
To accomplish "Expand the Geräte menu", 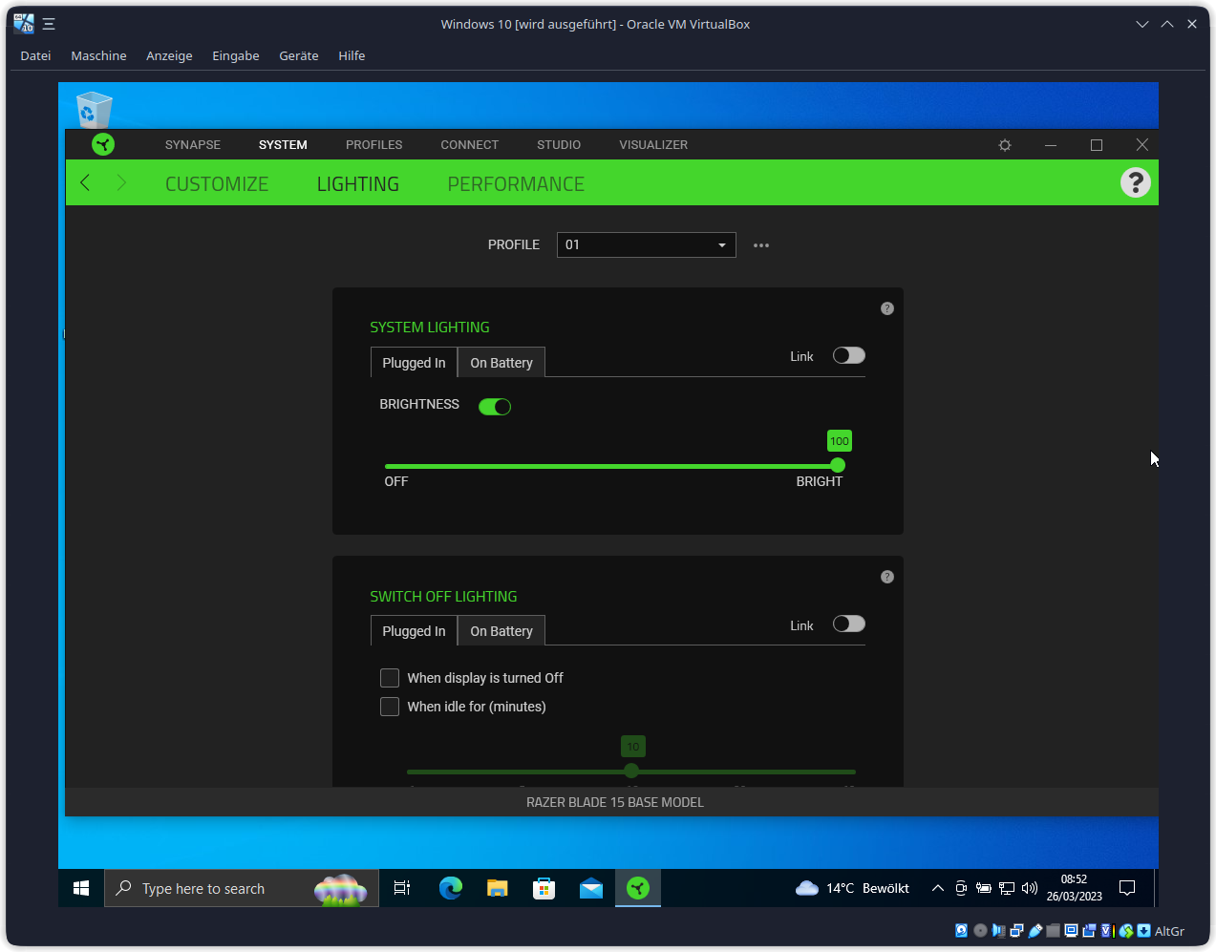I will (298, 55).
